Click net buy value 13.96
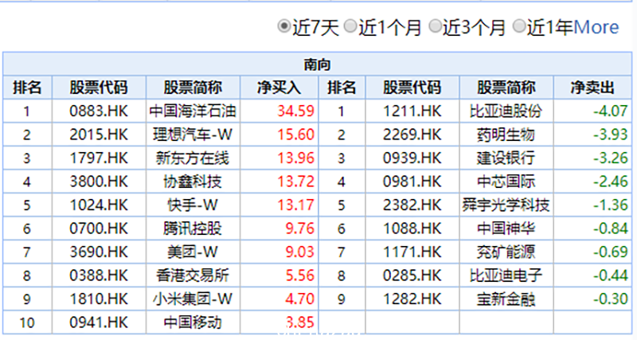Viewport: 637px width, 340px height. 295,158
